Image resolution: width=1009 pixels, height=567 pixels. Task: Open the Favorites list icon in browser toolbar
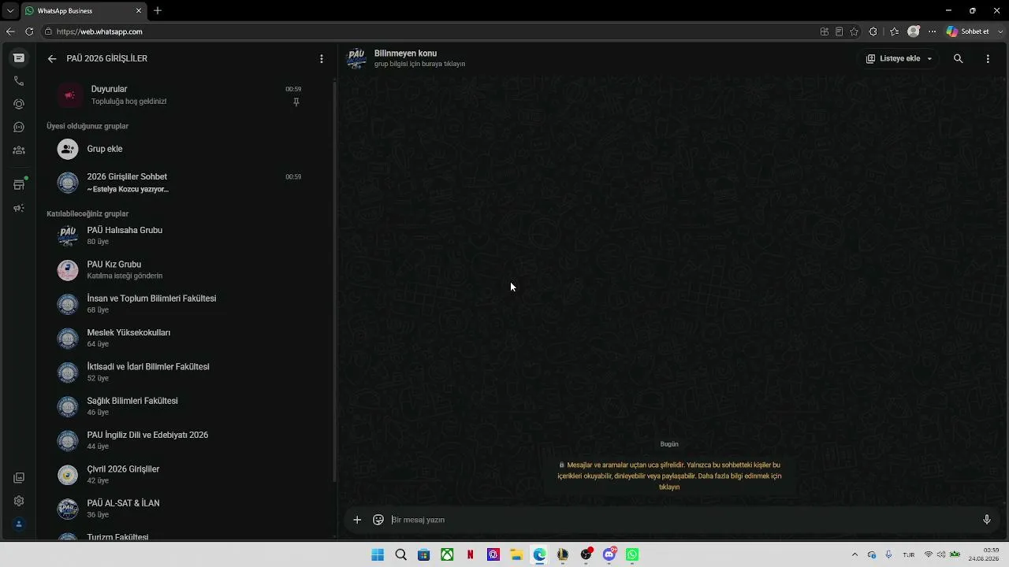[894, 31]
